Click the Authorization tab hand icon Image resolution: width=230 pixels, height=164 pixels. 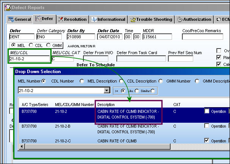pyautogui.click(x=180, y=19)
